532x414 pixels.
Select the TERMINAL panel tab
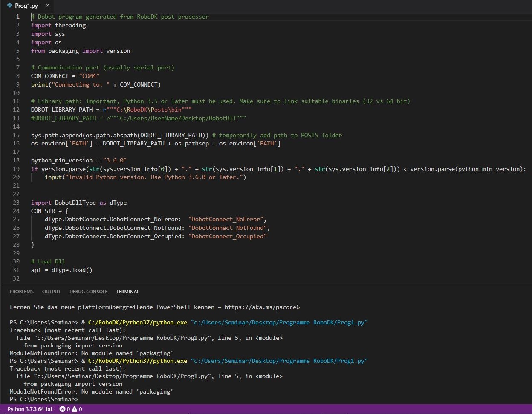coord(127,292)
